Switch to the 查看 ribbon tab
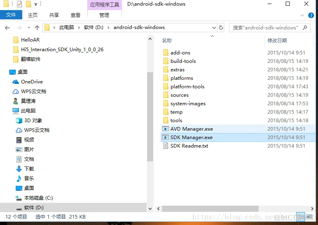Image resolution: width=318 pixels, height=225 pixels. 76,15
